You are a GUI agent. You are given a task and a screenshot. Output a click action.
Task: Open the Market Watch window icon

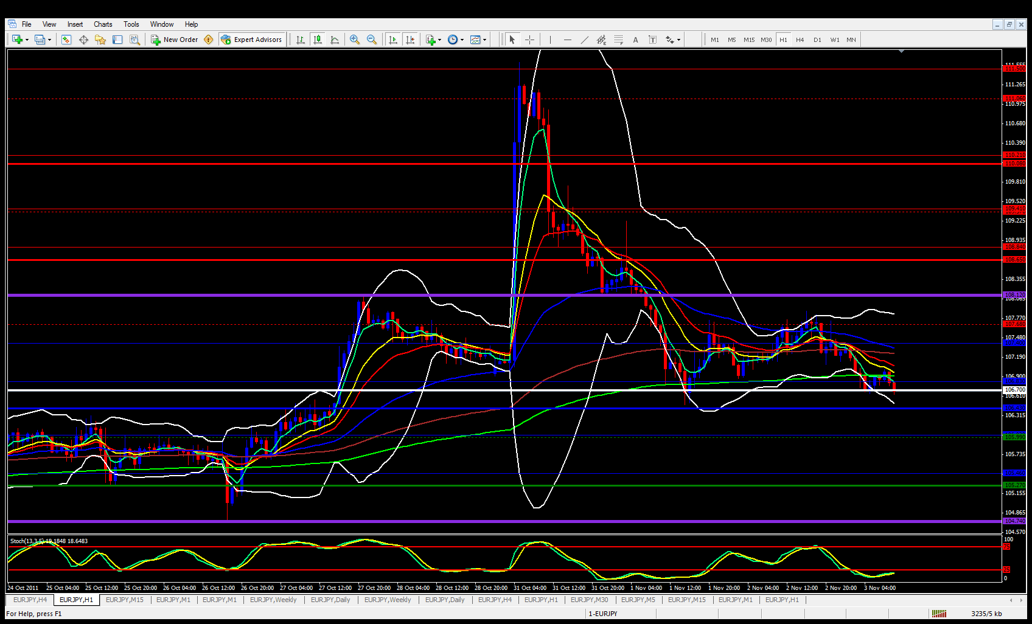pyautogui.click(x=66, y=40)
